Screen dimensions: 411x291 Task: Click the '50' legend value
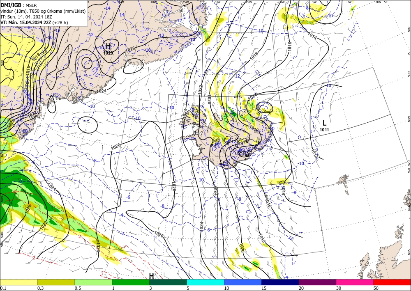pos(376,288)
